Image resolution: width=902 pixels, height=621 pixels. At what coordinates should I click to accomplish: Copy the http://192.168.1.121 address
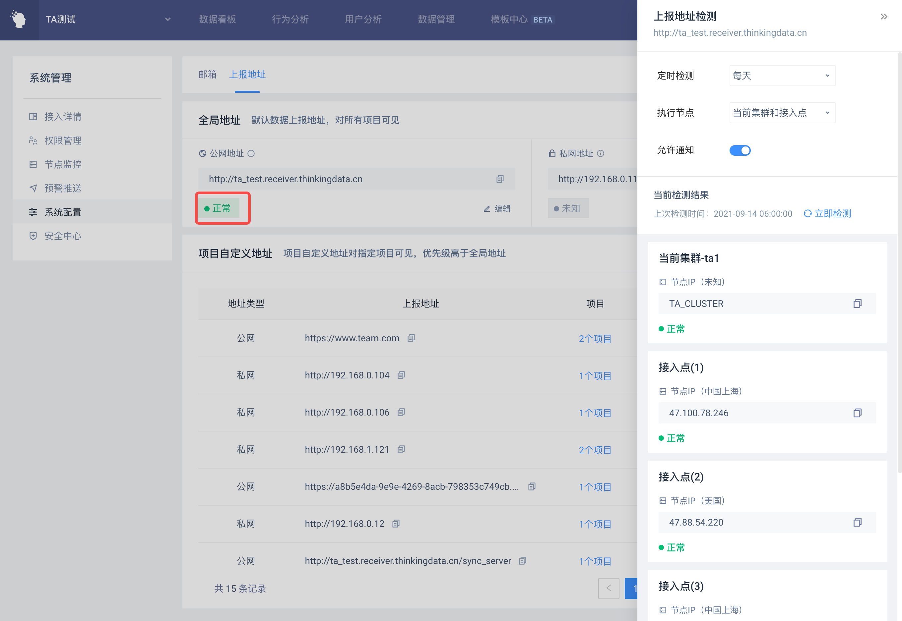click(x=401, y=449)
